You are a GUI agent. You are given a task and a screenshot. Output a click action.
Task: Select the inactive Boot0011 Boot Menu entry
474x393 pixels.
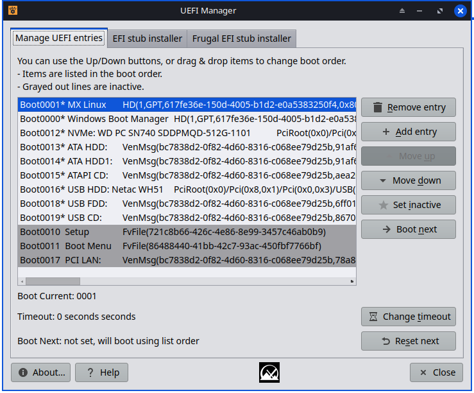coord(187,246)
